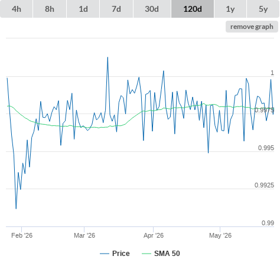This screenshot has width=280, height=269.
Task: Click the blue Price legend line marker
Action: 105,254
